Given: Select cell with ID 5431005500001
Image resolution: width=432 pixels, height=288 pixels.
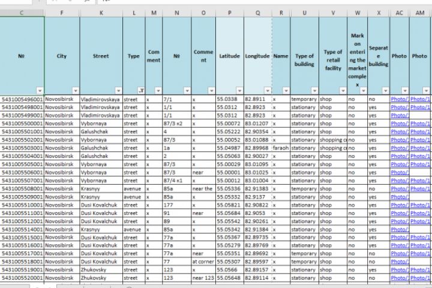Looking at the screenshot, I should [x=22, y=124].
